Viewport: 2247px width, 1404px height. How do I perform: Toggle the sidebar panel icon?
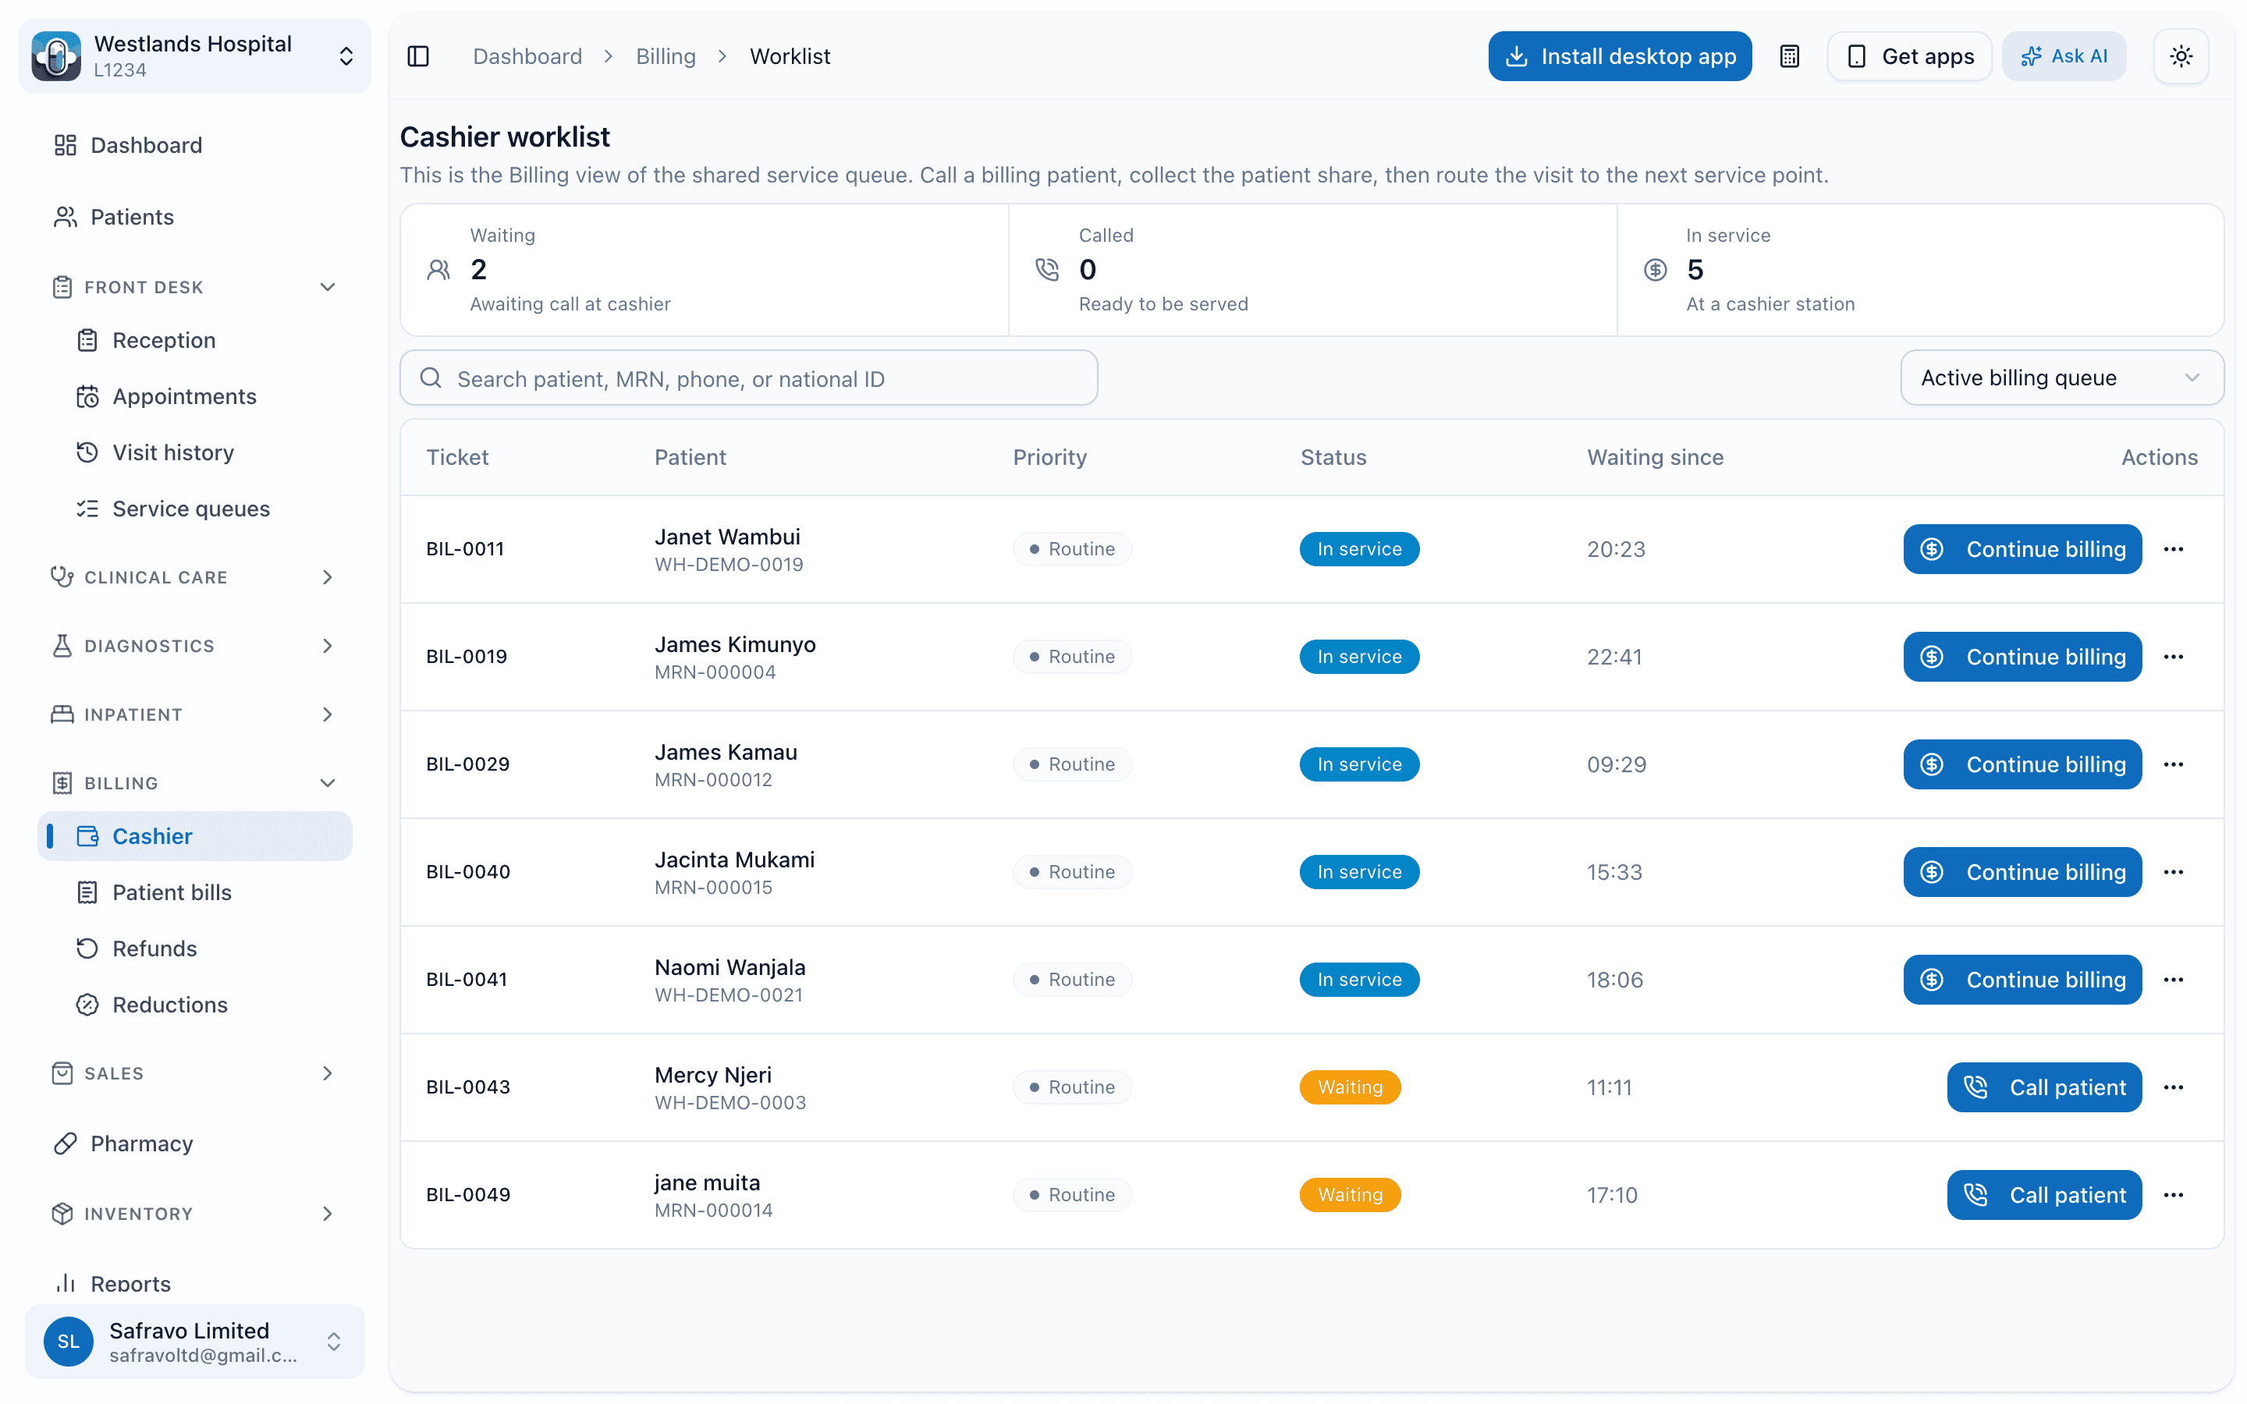(418, 57)
